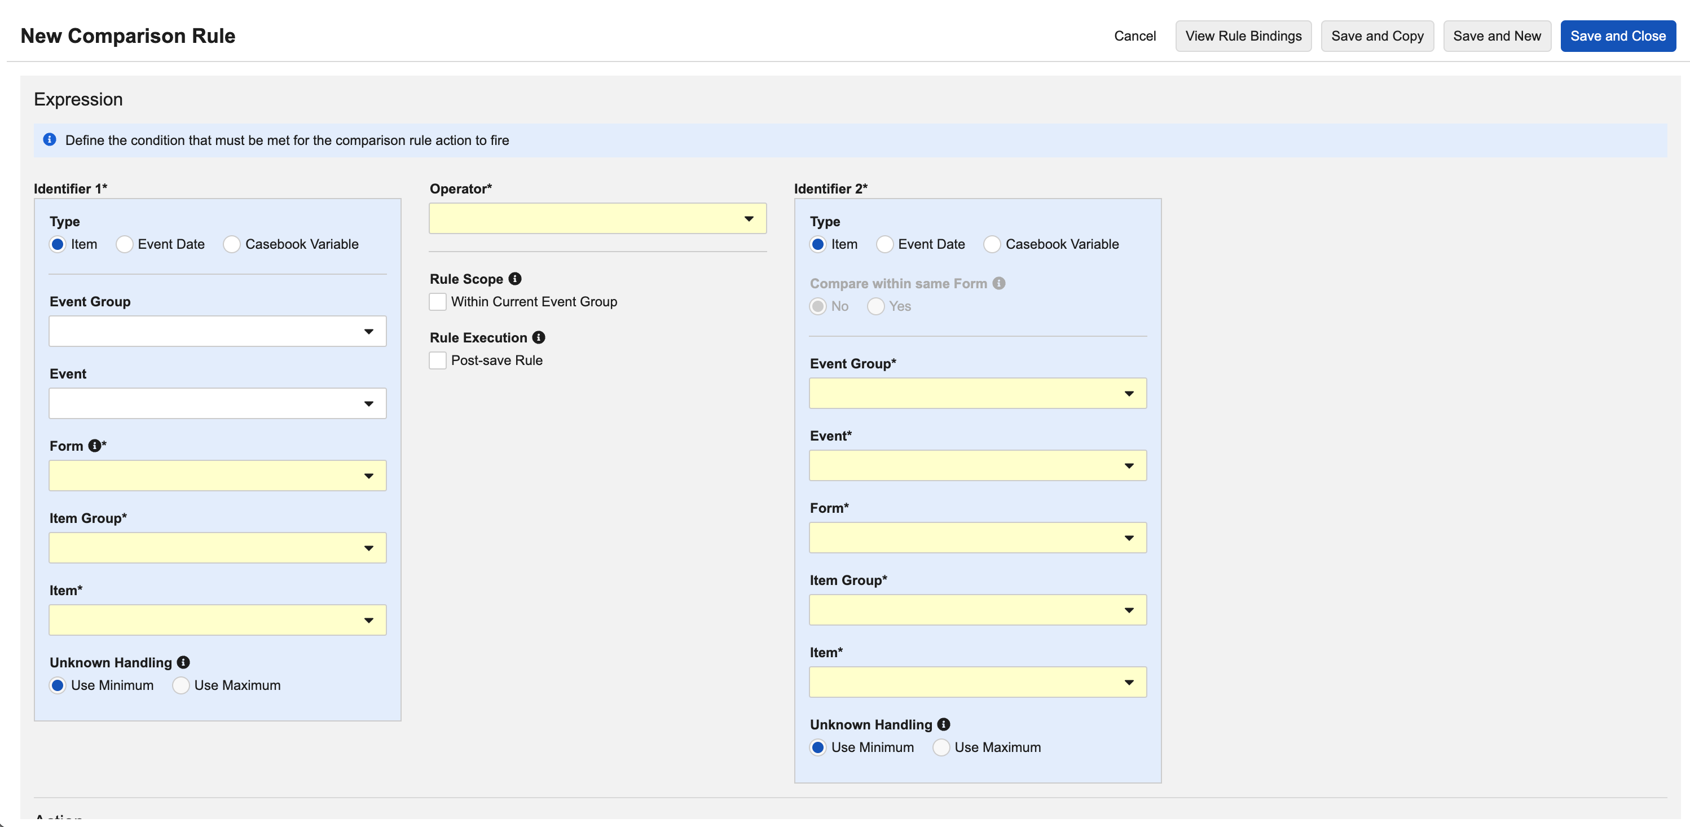Click View Rule Bindings button
The height and width of the screenshot is (827, 1690).
click(x=1243, y=36)
